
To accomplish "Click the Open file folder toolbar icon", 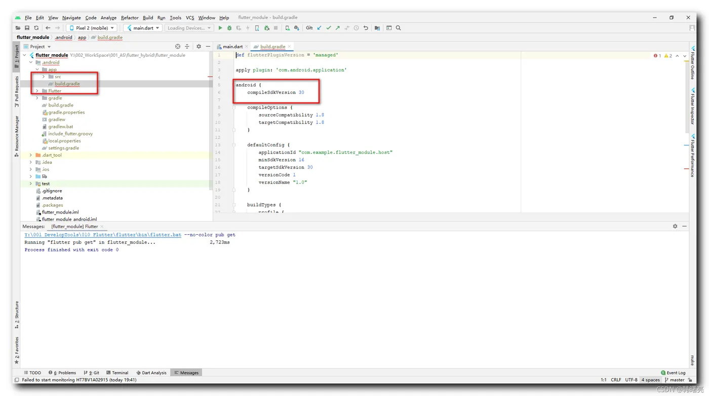I will pyautogui.click(x=18, y=28).
